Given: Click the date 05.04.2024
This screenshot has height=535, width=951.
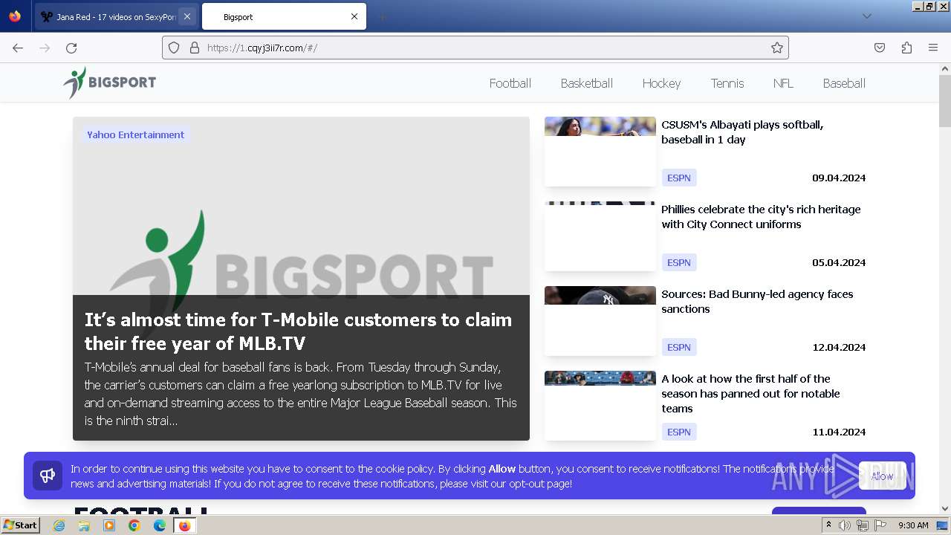Looking at the screenshot, I should pyautogui.click(x=839, y=262).
